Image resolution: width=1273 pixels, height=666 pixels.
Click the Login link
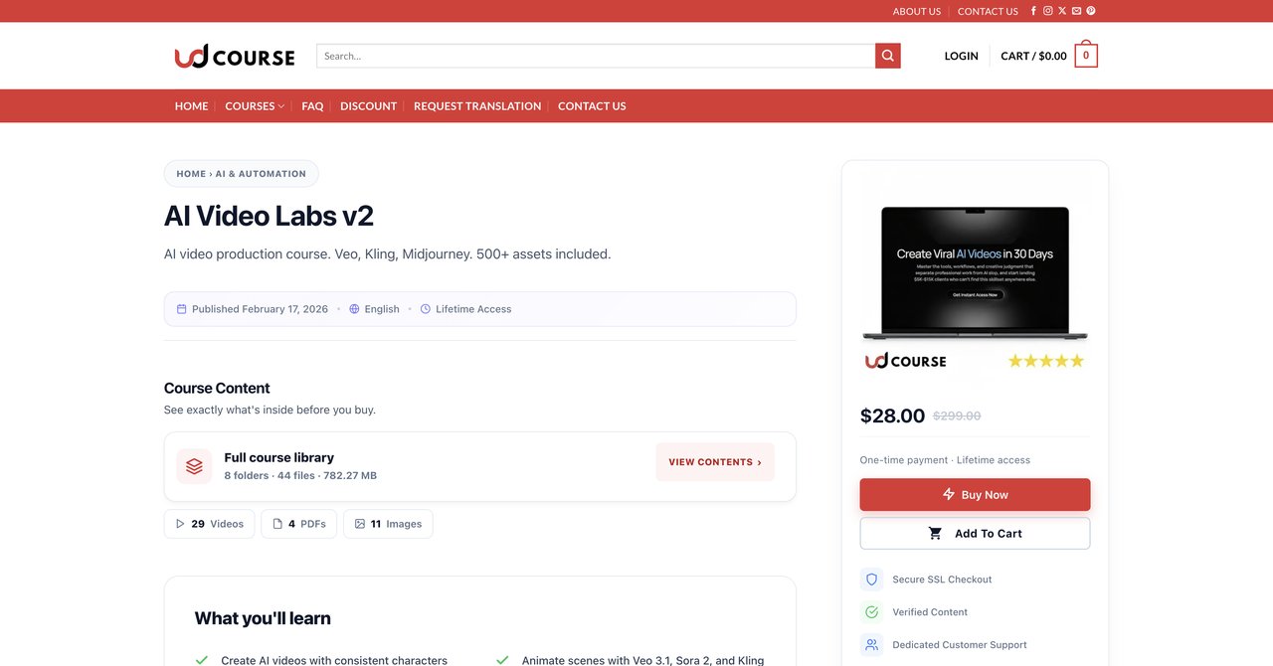click(962, 56)
